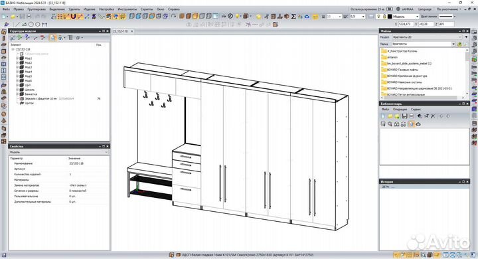Viewport: 478px width, 259px height.
Task: Click the X coordinate input field
Action: click(x=406, y=24)
